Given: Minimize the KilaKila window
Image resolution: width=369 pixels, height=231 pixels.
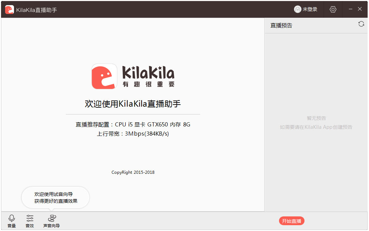Looking at the screenshot, I should tap(350, 9).
